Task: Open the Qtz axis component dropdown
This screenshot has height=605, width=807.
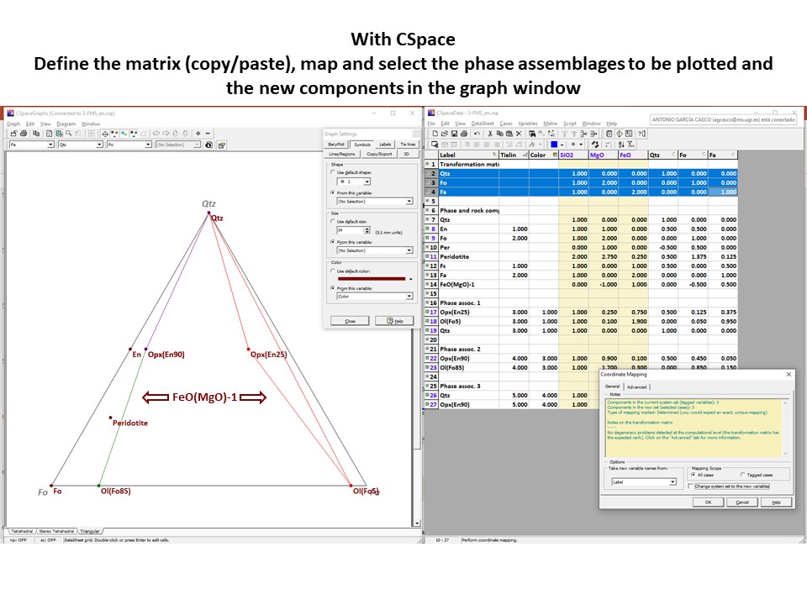Action: click(x=98, y=145)
